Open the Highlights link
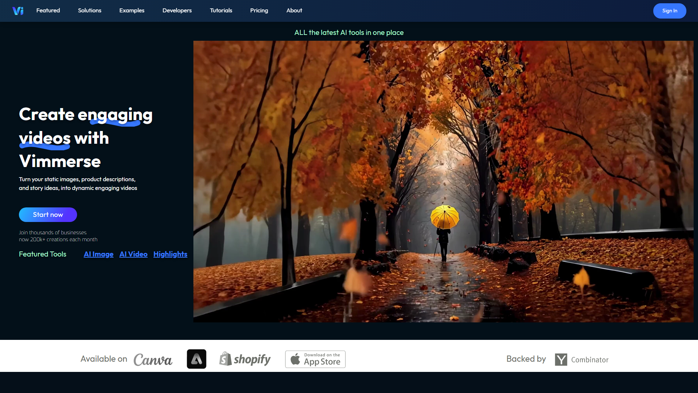 (x=170, y=254)
